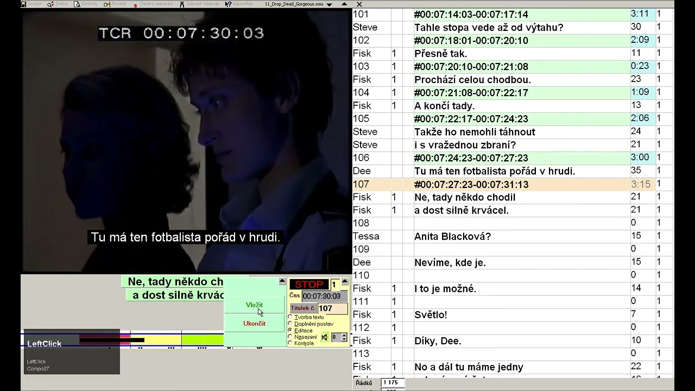Click the Vložit button
This screenshot has width=695, height=391.
click(254, 305)
